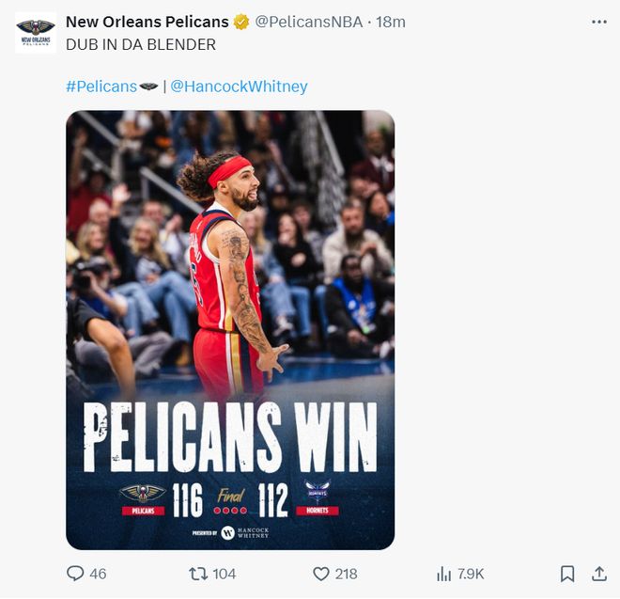620x599 pixels.
Task: Open the three-dot more options menu
Action: pos(598,21)
